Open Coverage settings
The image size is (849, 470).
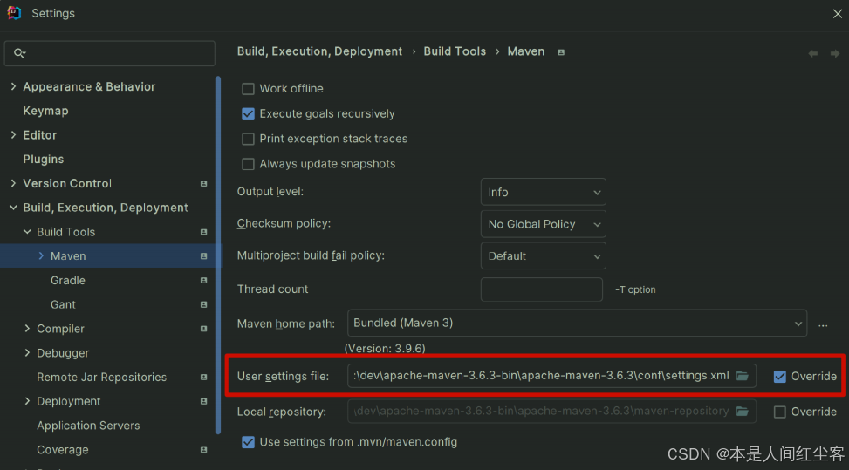point(62,450)
